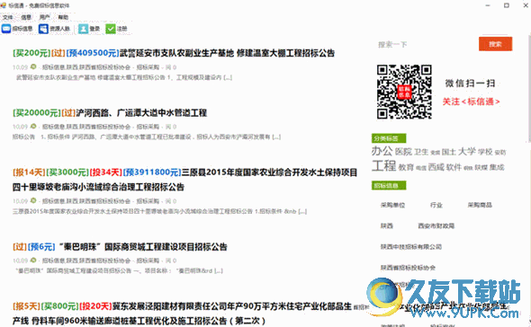The width and height of the screenshot is (531, 327).
Task: Click [预3911800元] tag in third entry
Action: point(152,172)
